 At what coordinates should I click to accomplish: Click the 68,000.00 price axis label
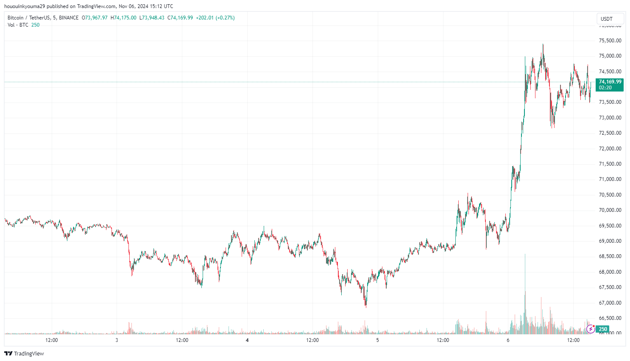point(610,272)
